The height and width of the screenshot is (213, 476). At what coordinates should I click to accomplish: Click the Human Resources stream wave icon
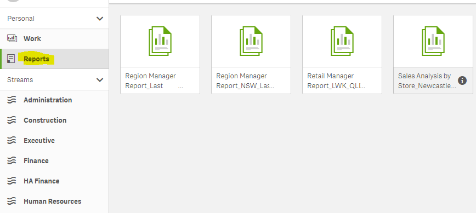click(x=12, y=201)
